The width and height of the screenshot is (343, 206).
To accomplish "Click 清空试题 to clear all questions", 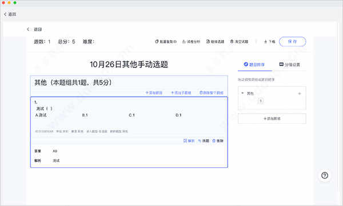I will tap(239, 42).
